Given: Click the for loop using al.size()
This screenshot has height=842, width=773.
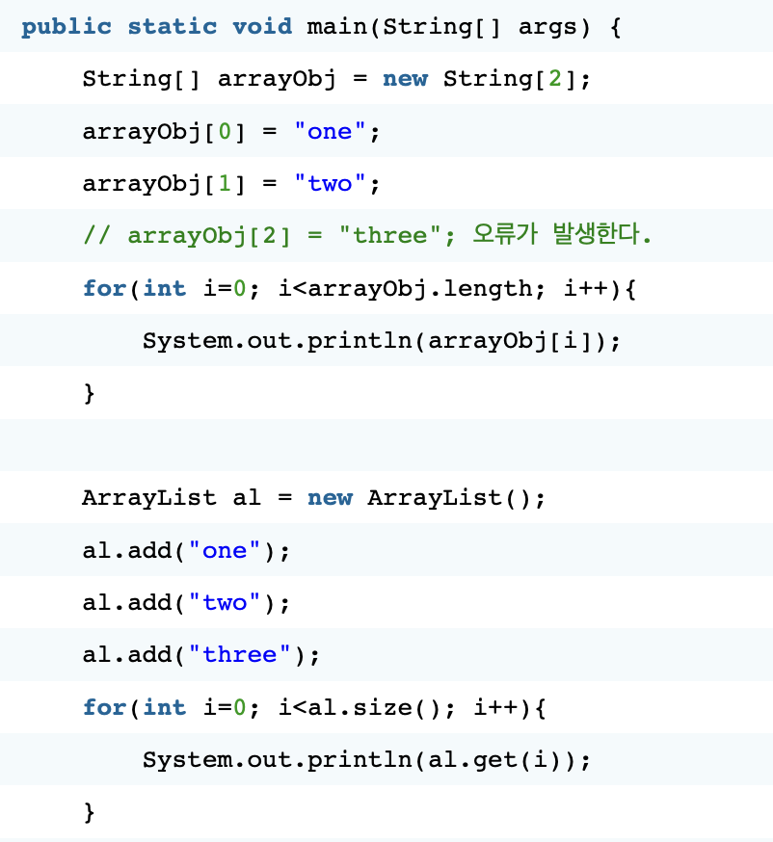Looking at the screenshot, I should [314, 707].
